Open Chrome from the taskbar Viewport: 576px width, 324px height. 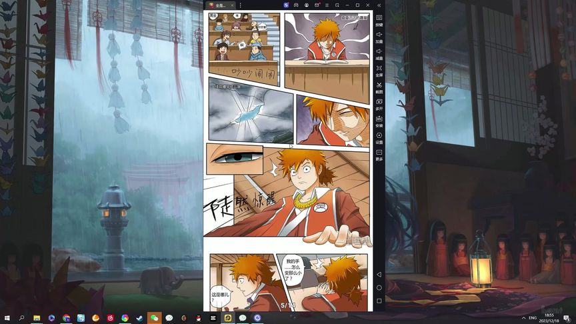66,318
